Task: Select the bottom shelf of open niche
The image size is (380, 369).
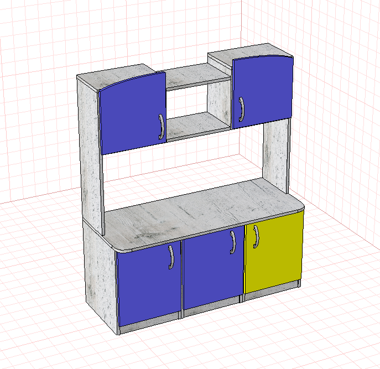Action: pos(197,126)
